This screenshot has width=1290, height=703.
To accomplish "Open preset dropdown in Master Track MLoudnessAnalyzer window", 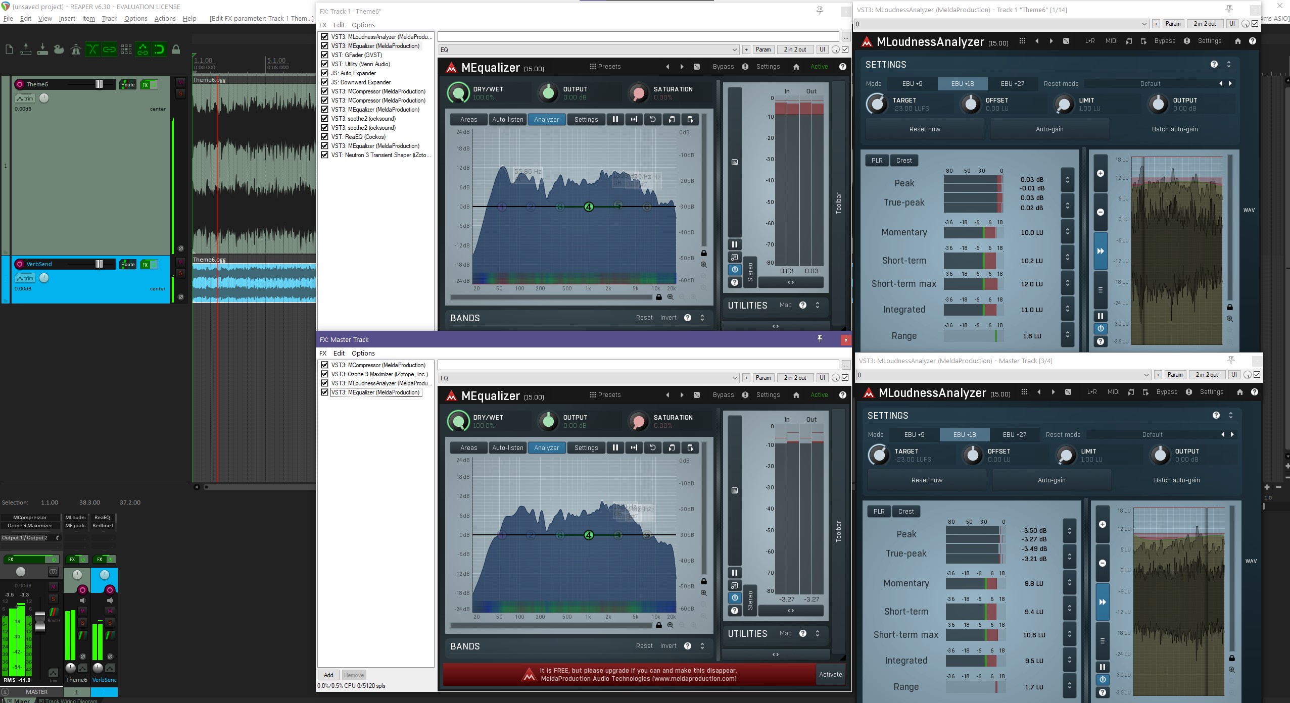I will pos(1004,375).
